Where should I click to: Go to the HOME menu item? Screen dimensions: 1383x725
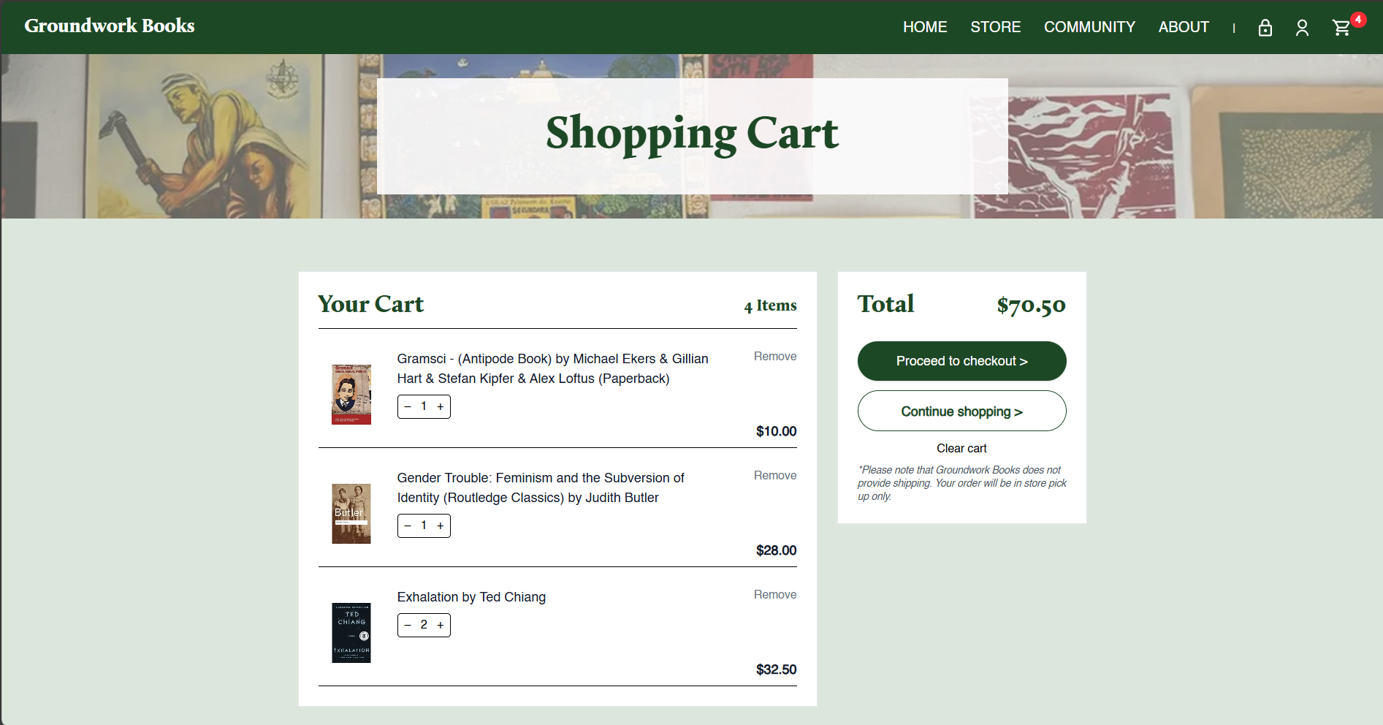925,27
